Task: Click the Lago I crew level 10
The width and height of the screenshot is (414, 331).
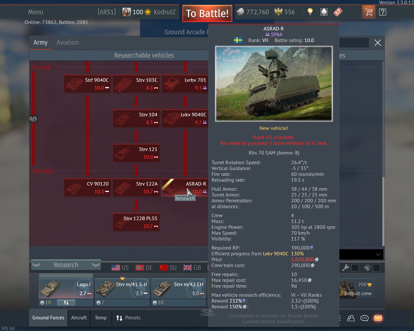Action: tap(46, 303)
